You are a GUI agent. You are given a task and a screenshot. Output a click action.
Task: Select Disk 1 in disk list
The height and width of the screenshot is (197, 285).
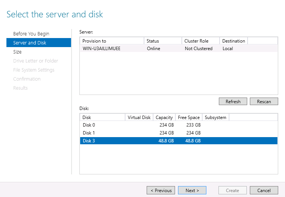(89, 133)
